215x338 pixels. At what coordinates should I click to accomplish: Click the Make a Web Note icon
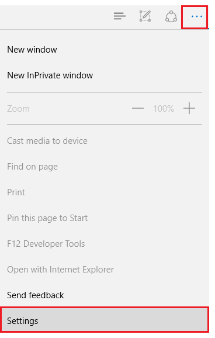point(145,16)
